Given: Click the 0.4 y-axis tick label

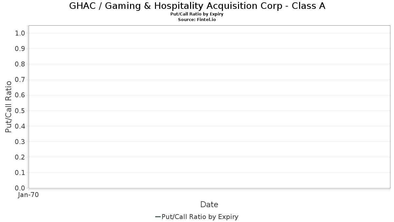Looking at the screenshot, I should (x=20, y=126).
